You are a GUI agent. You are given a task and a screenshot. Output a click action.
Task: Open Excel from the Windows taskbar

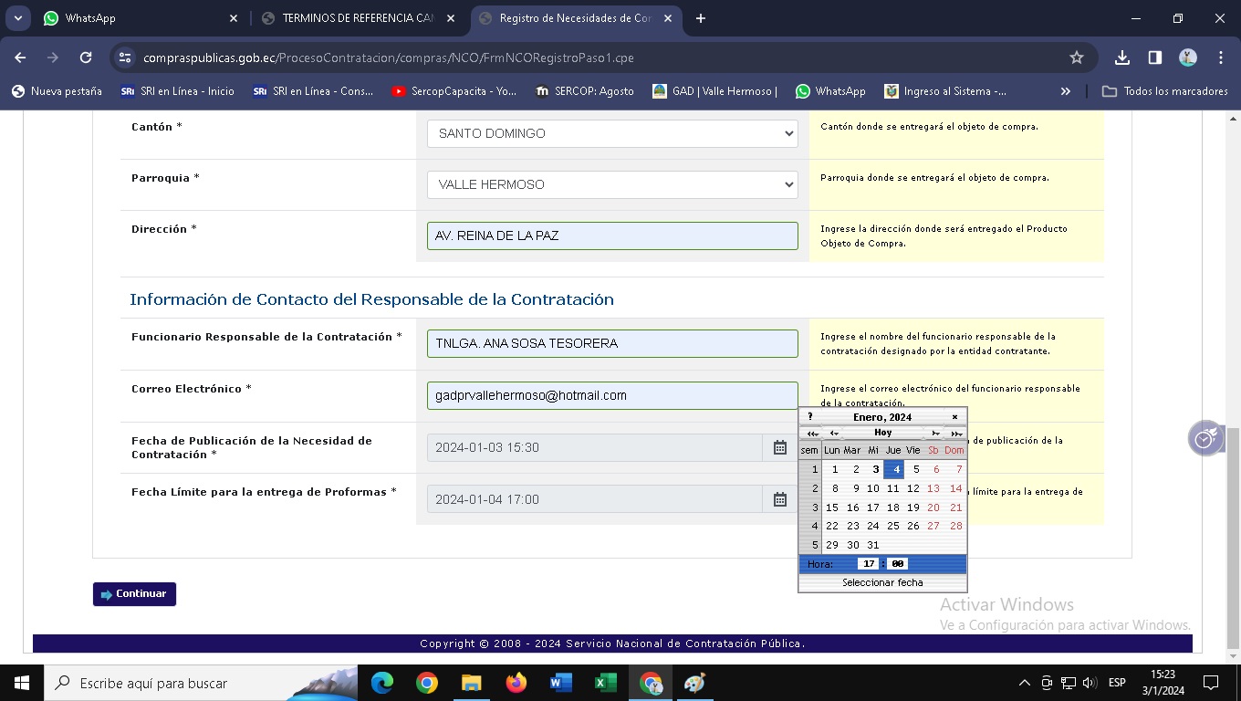pyautogui.click(x=605, y=683)
